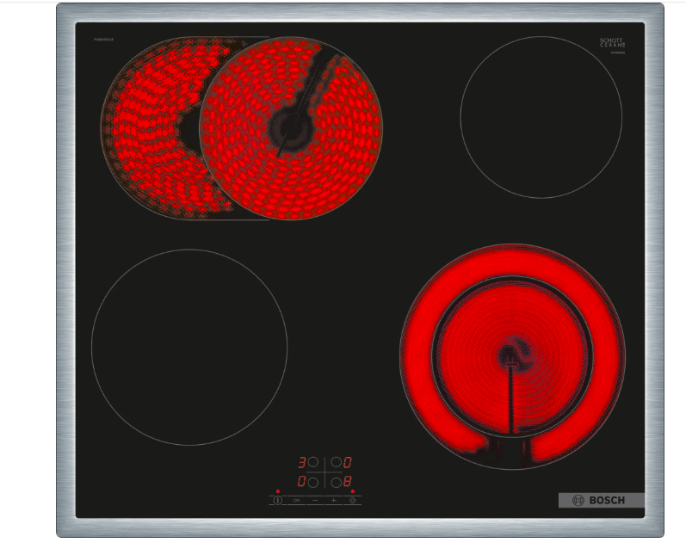Select the bottom-right zone selector circle
Image resolution: width=686 pixels, height=549 pixels.
[x=337, y=482]
